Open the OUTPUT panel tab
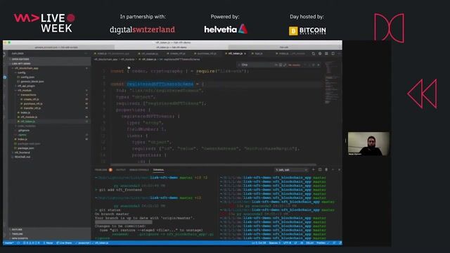 [120, 170]
